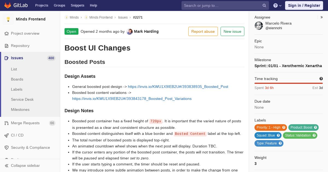Open the Groups menu in navbar
This screenshot has width=328, height=172.
(x=59, y=5)
